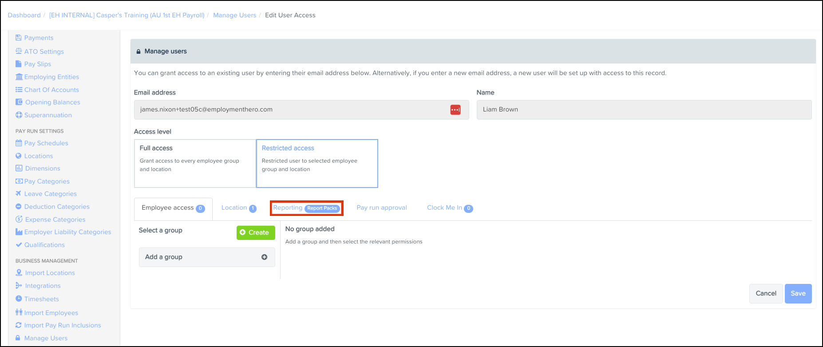Click the Name input field
The image size is (823, 347).
click(644, 110)
